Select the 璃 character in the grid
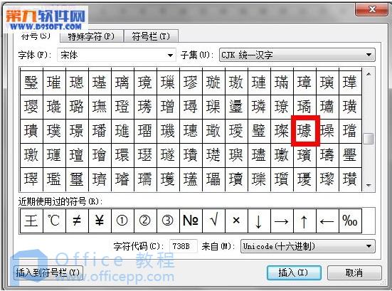The image size is (392, 291). (x=122, y=83)
